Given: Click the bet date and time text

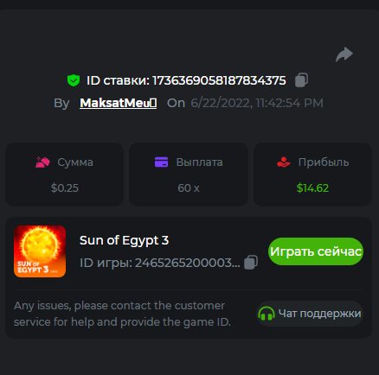Looking at the screenshot, I should point(257,103).
